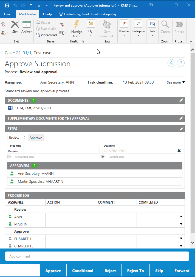Expand the ANN process log row
The image size is (195, 277).
(x=181, y=217)
